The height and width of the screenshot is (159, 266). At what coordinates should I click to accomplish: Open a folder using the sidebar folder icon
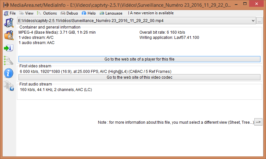click(x=9, y=35)
